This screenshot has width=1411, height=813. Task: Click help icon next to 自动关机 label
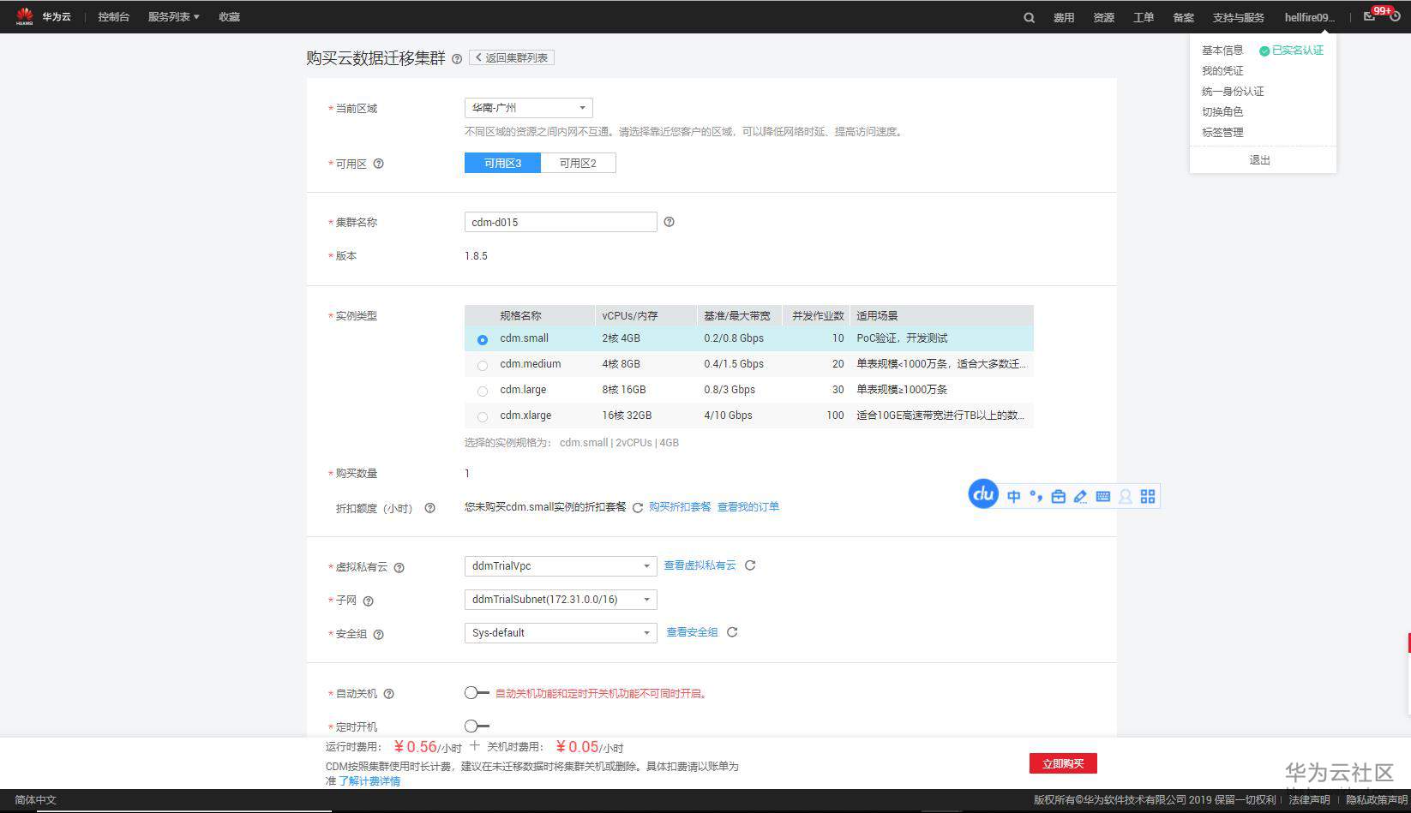389,694
